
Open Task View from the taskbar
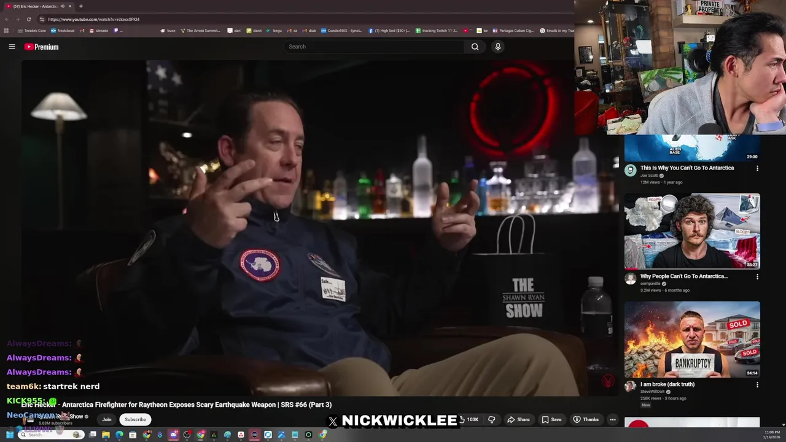(93, 435)
